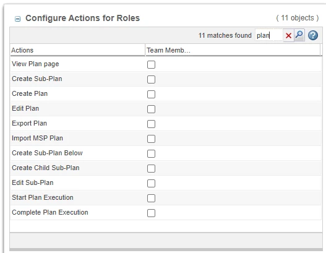
Task: Toggle the Edit Plan checkbox
Action: pyautogui.click(x=151, y=109)
